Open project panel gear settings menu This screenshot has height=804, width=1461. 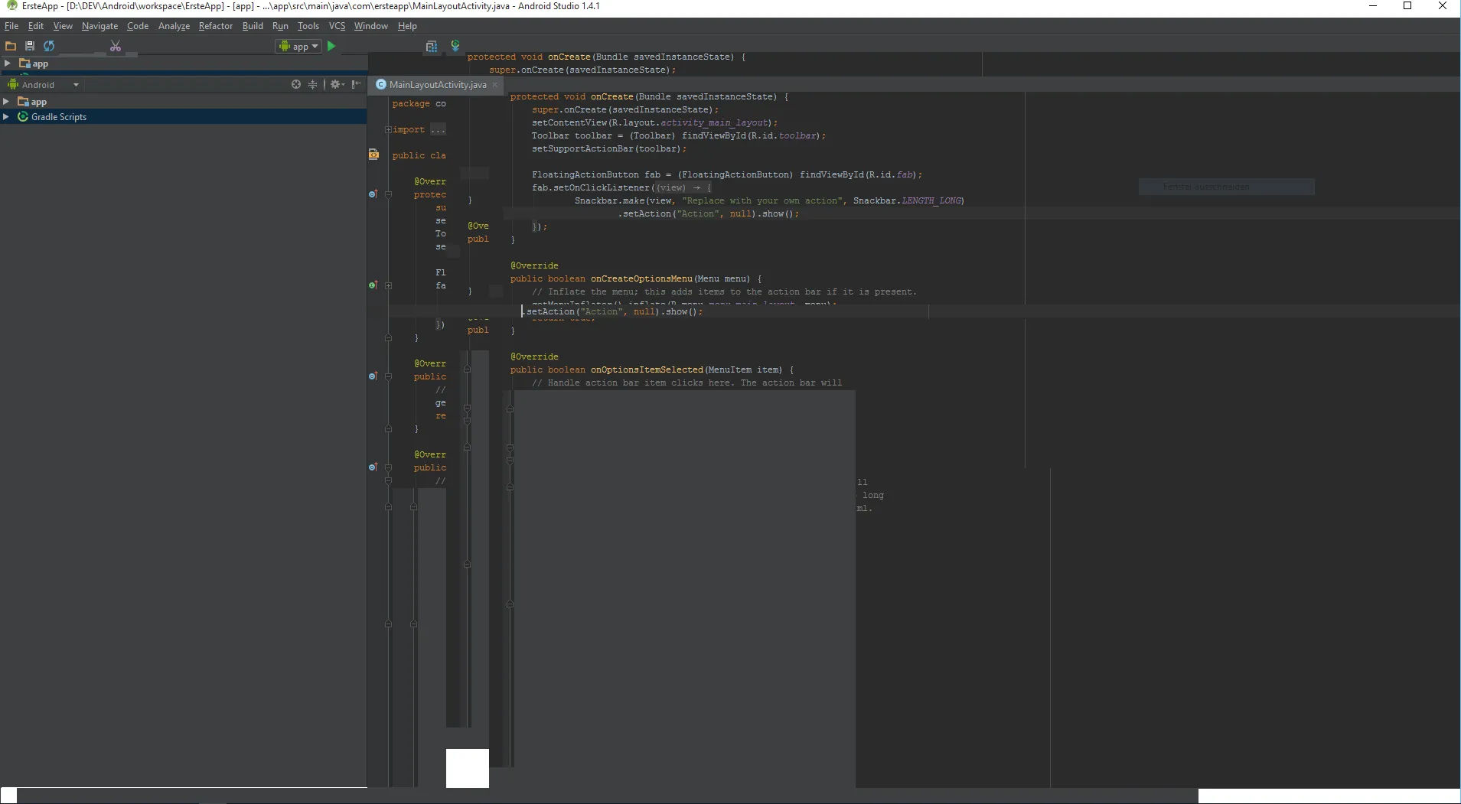click(336, 85)
